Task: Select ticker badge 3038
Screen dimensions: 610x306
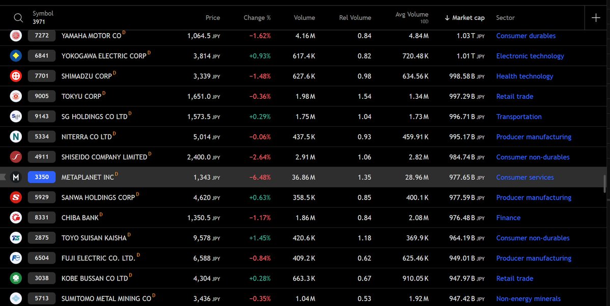Action: pyautogui.click(x=42, y=279)
